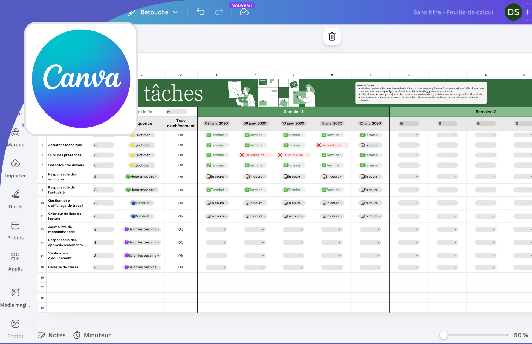Open the Projets folder panel
Viewport: 532px width, 344px height.
[15, 230]
